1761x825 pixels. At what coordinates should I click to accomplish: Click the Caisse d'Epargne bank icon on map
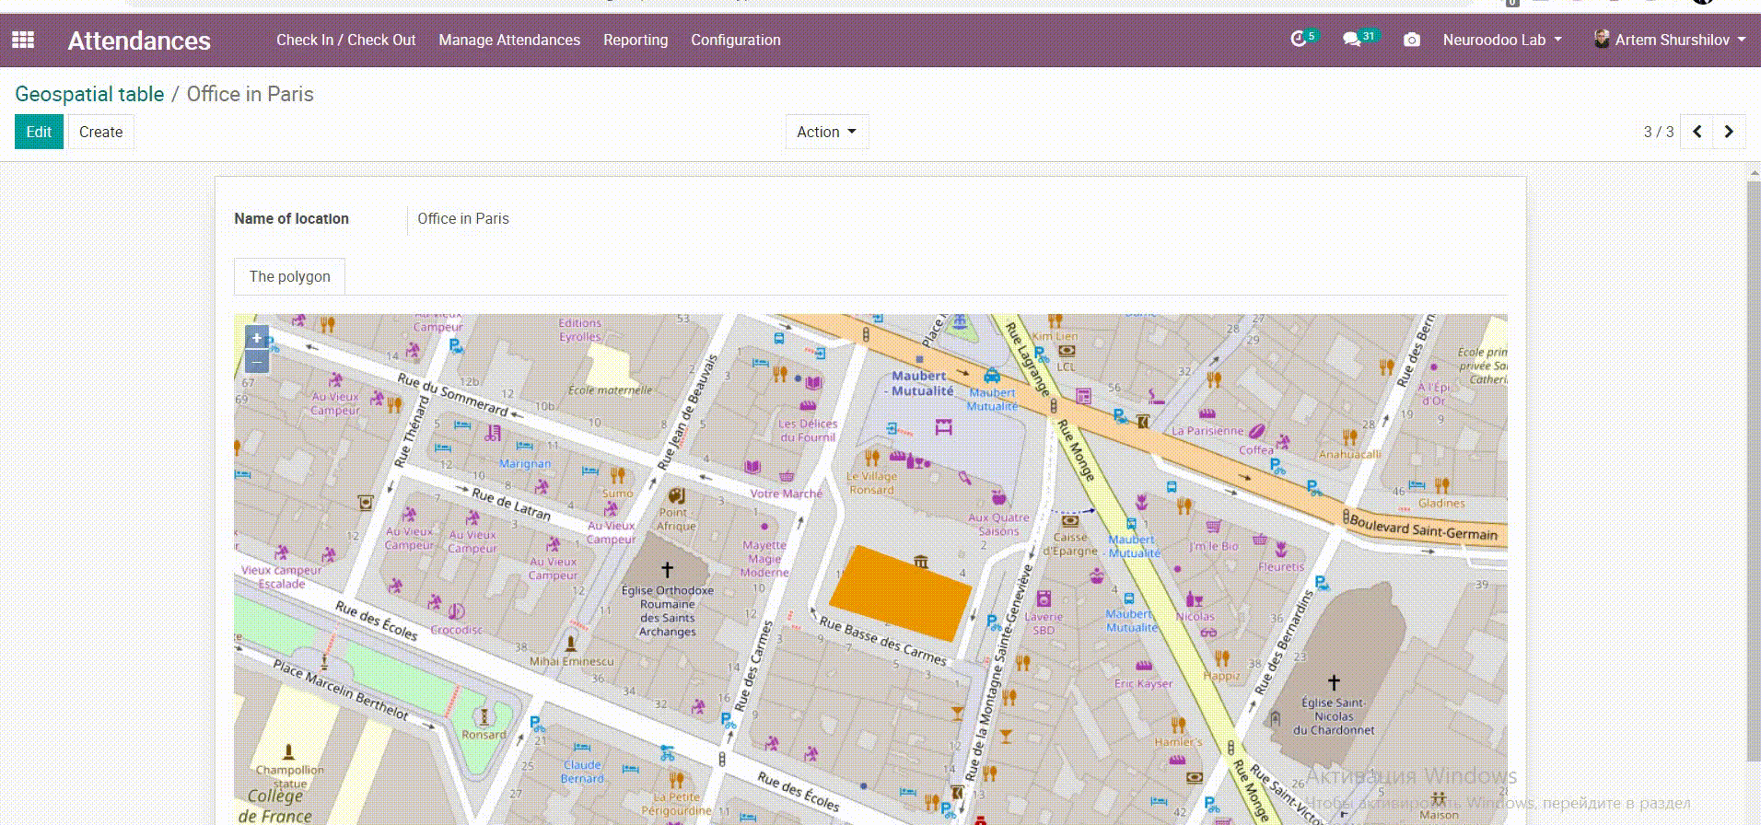(x=1069, y=520)
